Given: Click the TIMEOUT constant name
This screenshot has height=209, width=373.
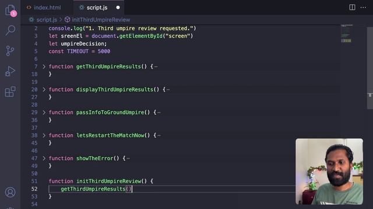Looking at the screenshot, I should (78, 52).
